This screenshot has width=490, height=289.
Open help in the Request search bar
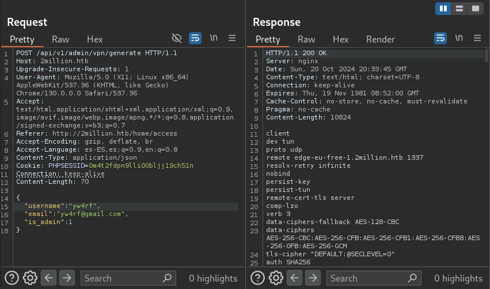12,278
